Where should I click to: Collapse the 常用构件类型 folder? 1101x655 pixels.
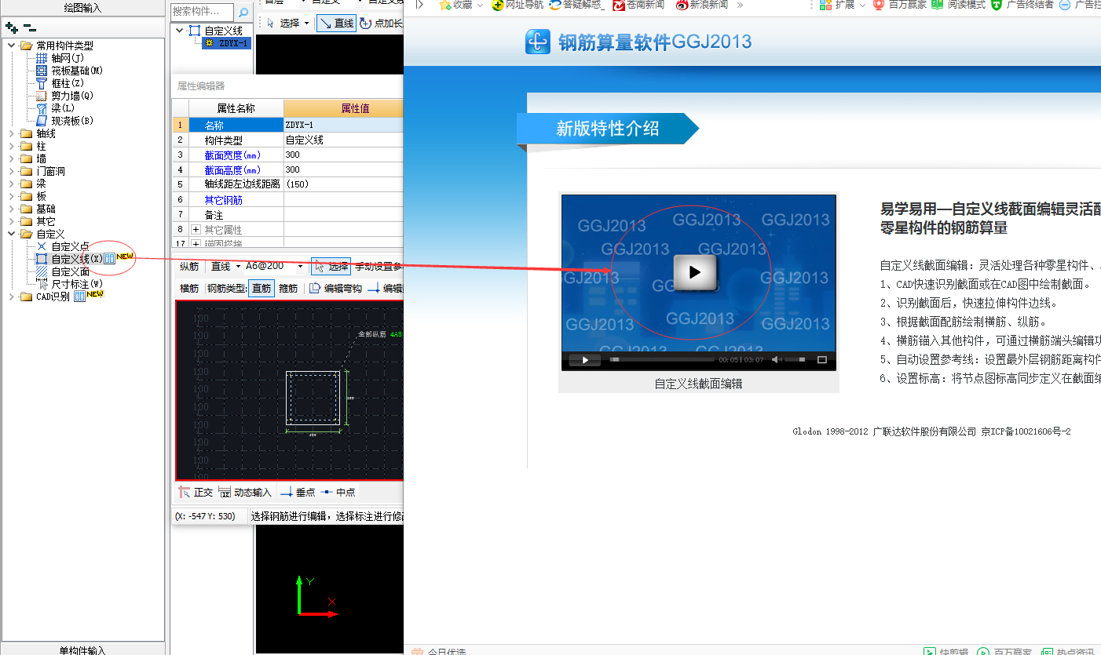[12, 45]
